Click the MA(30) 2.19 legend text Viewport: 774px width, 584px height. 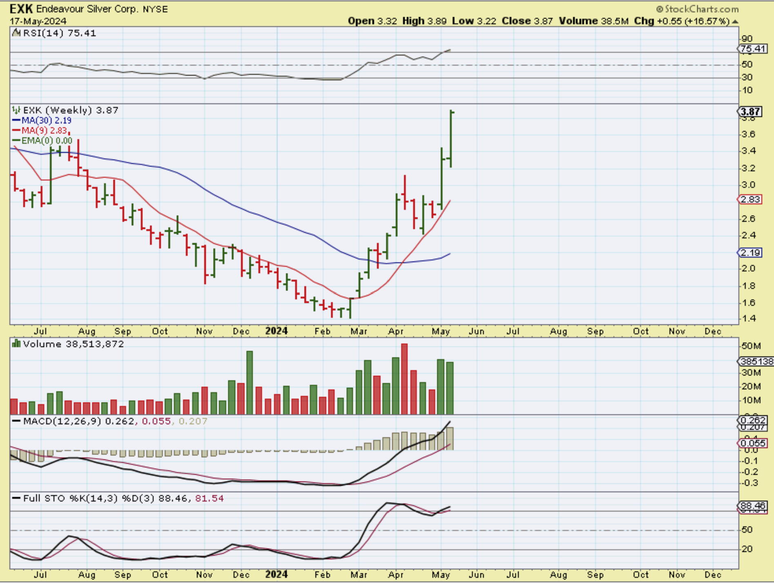47,120
